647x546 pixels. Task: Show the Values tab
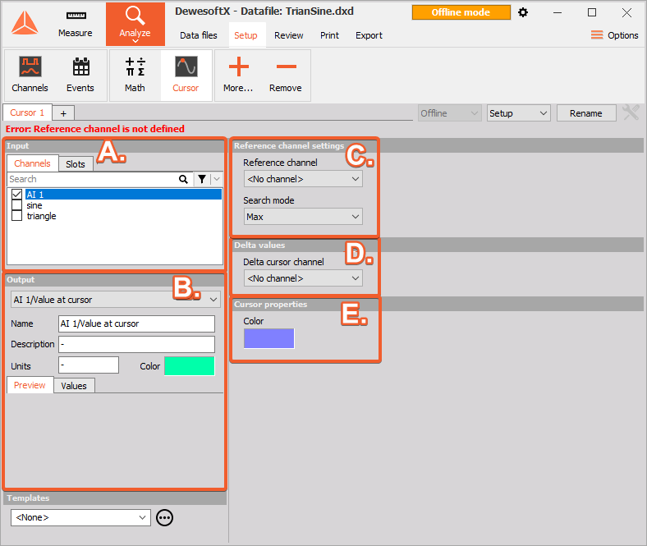pyautogui.click(x=74, y=386)
